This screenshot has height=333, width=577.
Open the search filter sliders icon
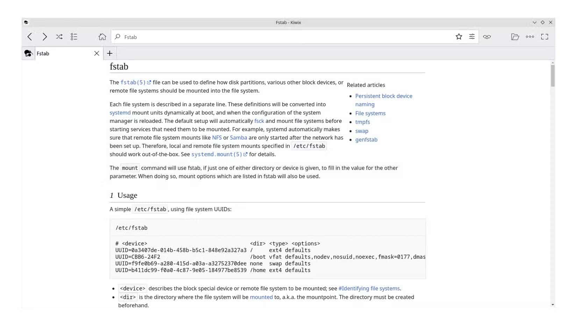[x=472, y=36]
